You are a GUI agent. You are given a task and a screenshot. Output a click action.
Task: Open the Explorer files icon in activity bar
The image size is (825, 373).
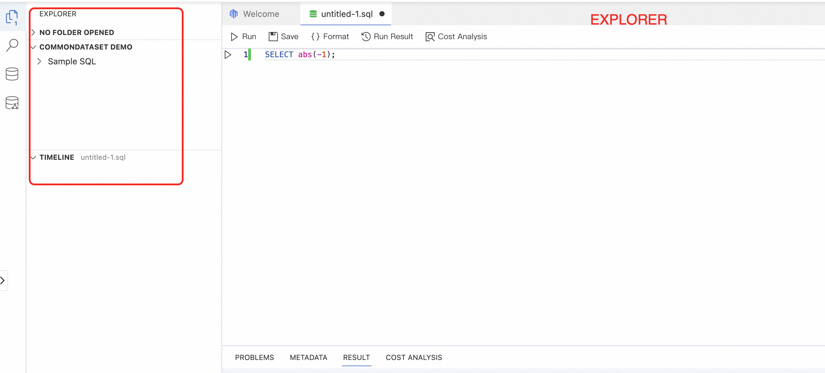click(x=12, y=17)
